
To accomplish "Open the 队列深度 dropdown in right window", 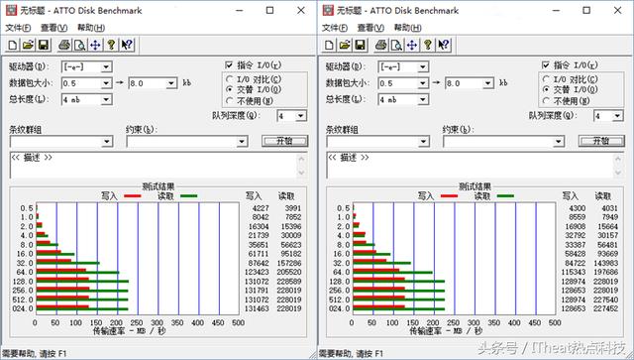I will (x=617, y=116).
